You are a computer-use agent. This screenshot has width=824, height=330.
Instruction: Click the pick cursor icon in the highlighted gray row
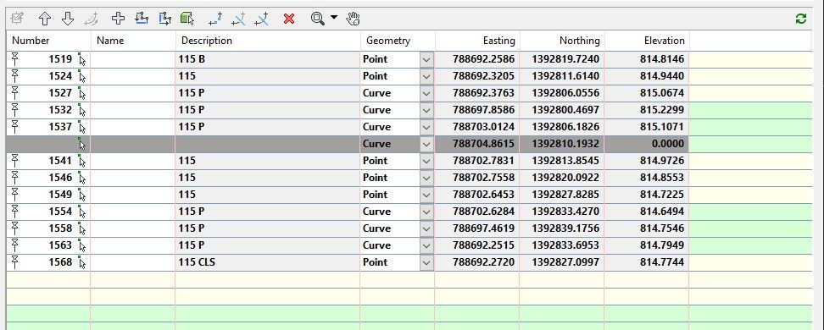click(x=81, y=144)
